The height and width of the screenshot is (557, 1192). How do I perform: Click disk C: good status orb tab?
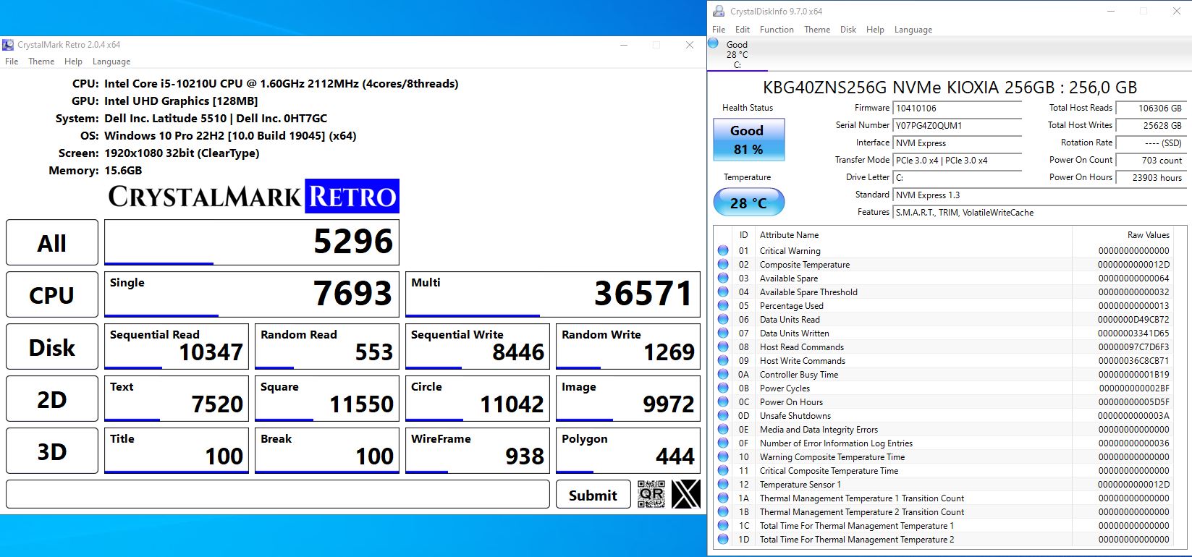click(x=714, y=43)
